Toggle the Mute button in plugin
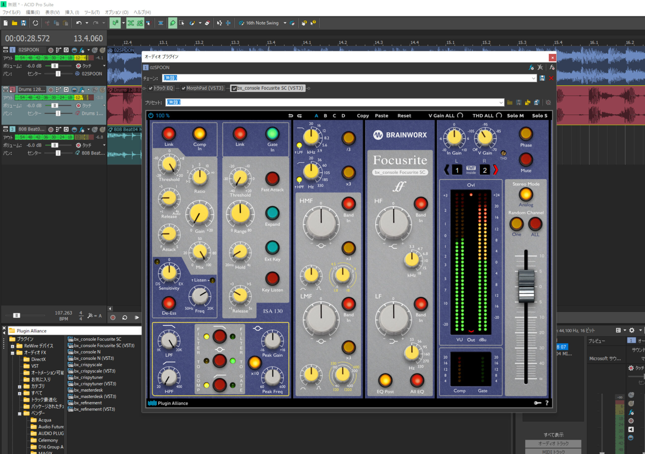Screen dimensions: 645x454 tap(526, 159)
